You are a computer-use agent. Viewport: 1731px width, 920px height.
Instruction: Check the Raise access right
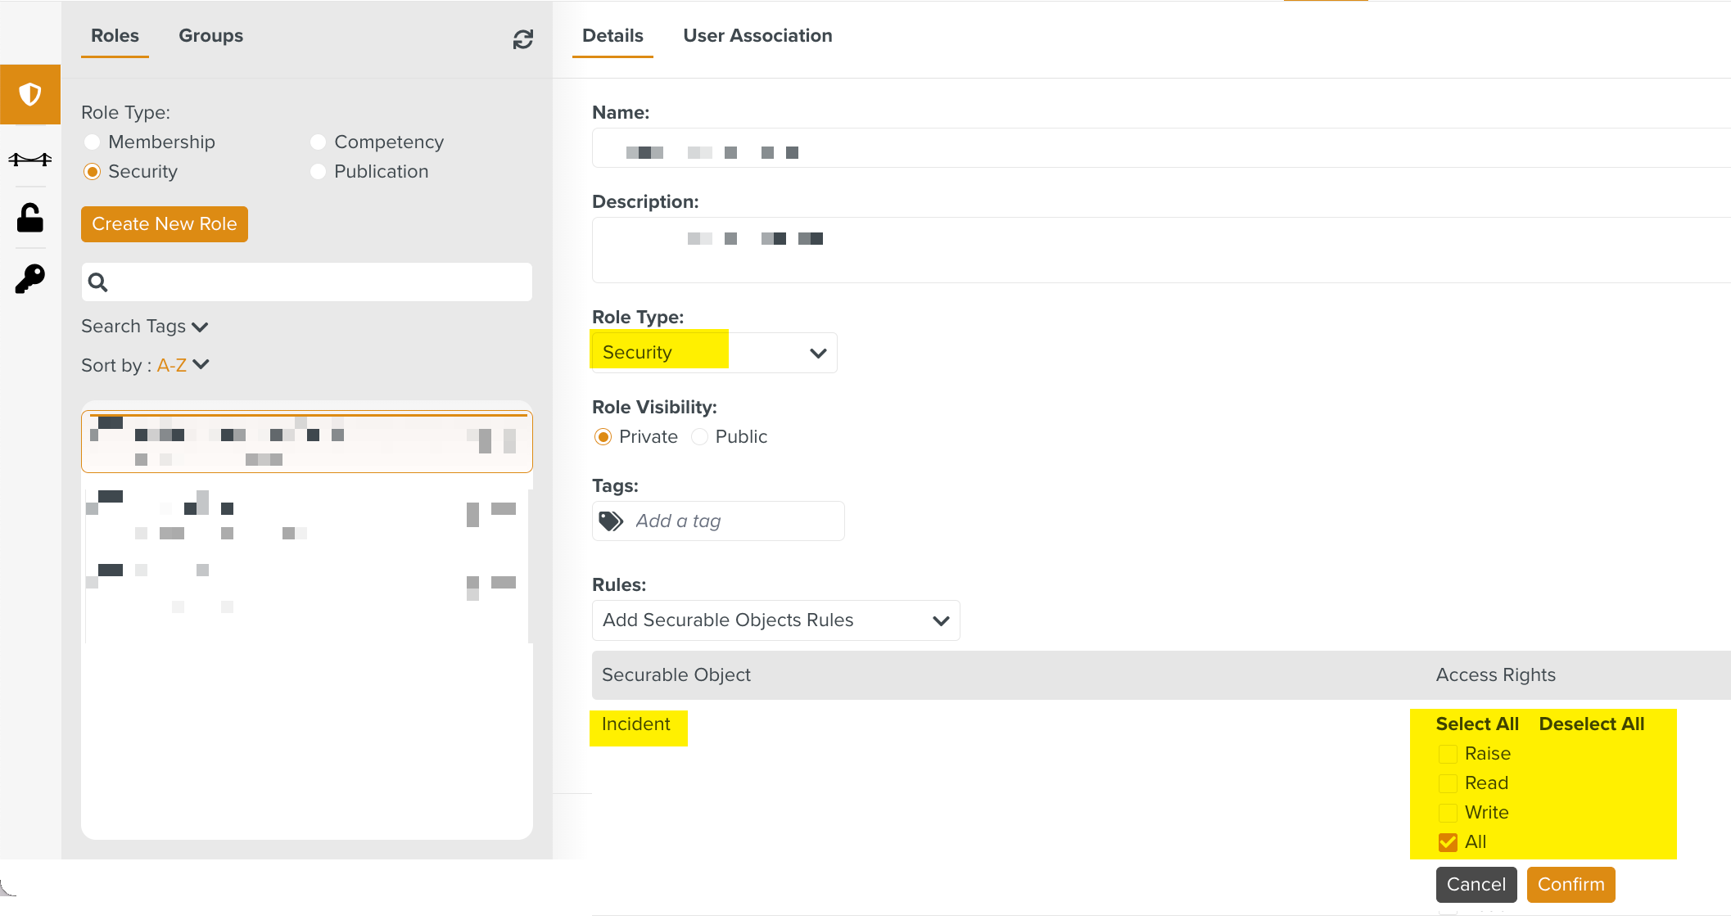tap(1448, 754)
